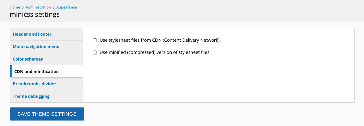Click empty area of settings panel
This screenshot has width=364, height=126.
coord(219,79)
